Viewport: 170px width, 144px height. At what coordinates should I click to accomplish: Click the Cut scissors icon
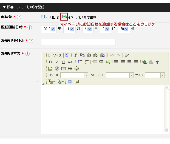click(76, 55)
